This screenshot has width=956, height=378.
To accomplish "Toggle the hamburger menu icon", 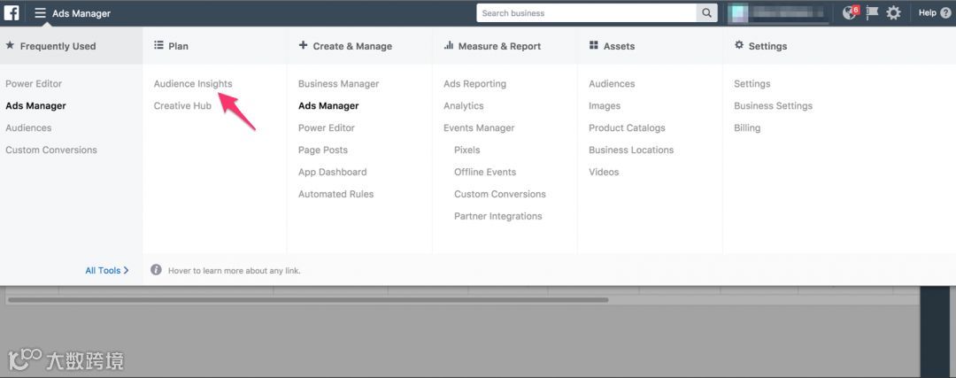I will click(x=40, y=12).
